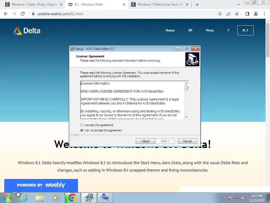The width and height of the screenshot is (270, 203).
Task: Minimize the AVS Video Editor setup window
Action: click(x=178, y=49)
